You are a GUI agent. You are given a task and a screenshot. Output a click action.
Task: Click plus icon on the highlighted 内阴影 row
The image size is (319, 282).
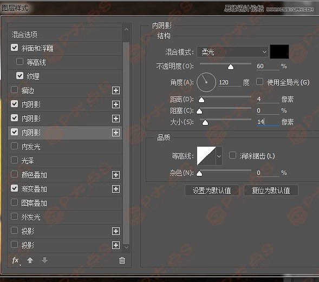point(116,133)
